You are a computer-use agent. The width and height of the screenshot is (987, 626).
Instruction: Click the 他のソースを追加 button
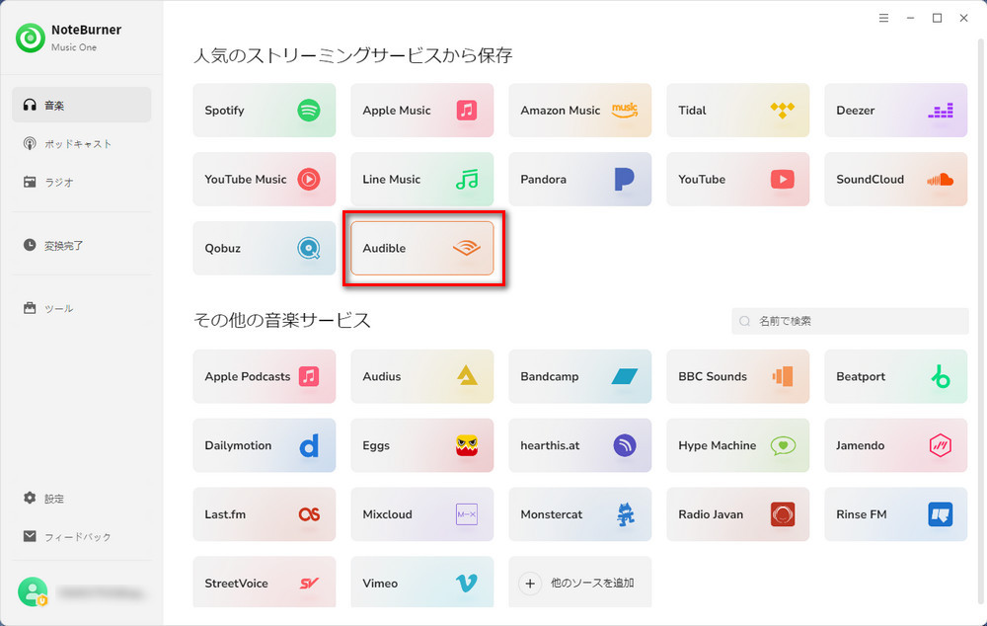[579, 583]
